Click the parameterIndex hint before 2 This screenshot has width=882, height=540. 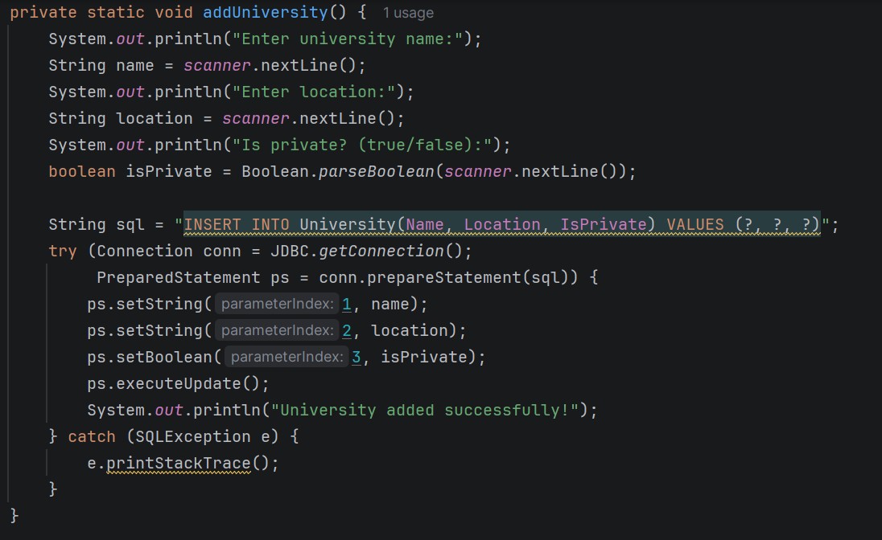click(x=277, y=330)
